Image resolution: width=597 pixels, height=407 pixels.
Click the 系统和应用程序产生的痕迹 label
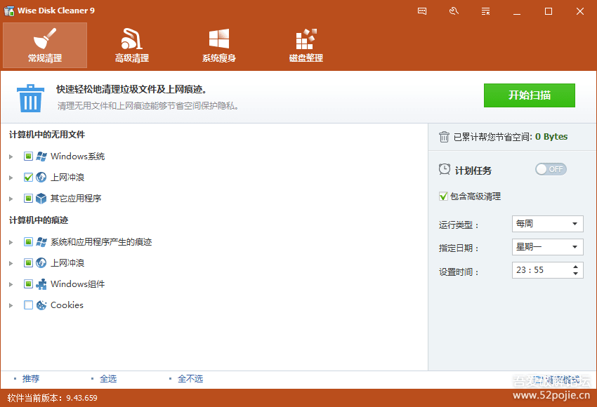[x=101, y=242]
